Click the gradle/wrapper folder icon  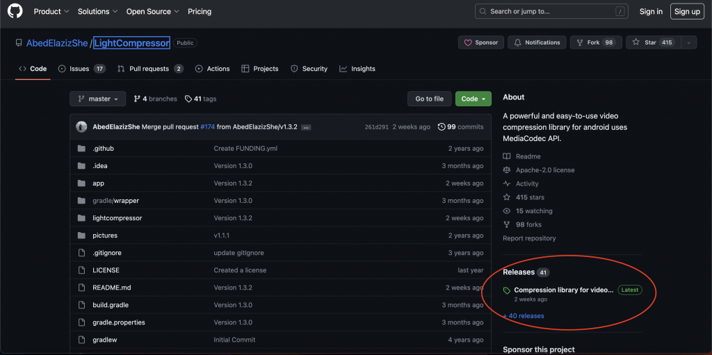[x=82, y=201]
